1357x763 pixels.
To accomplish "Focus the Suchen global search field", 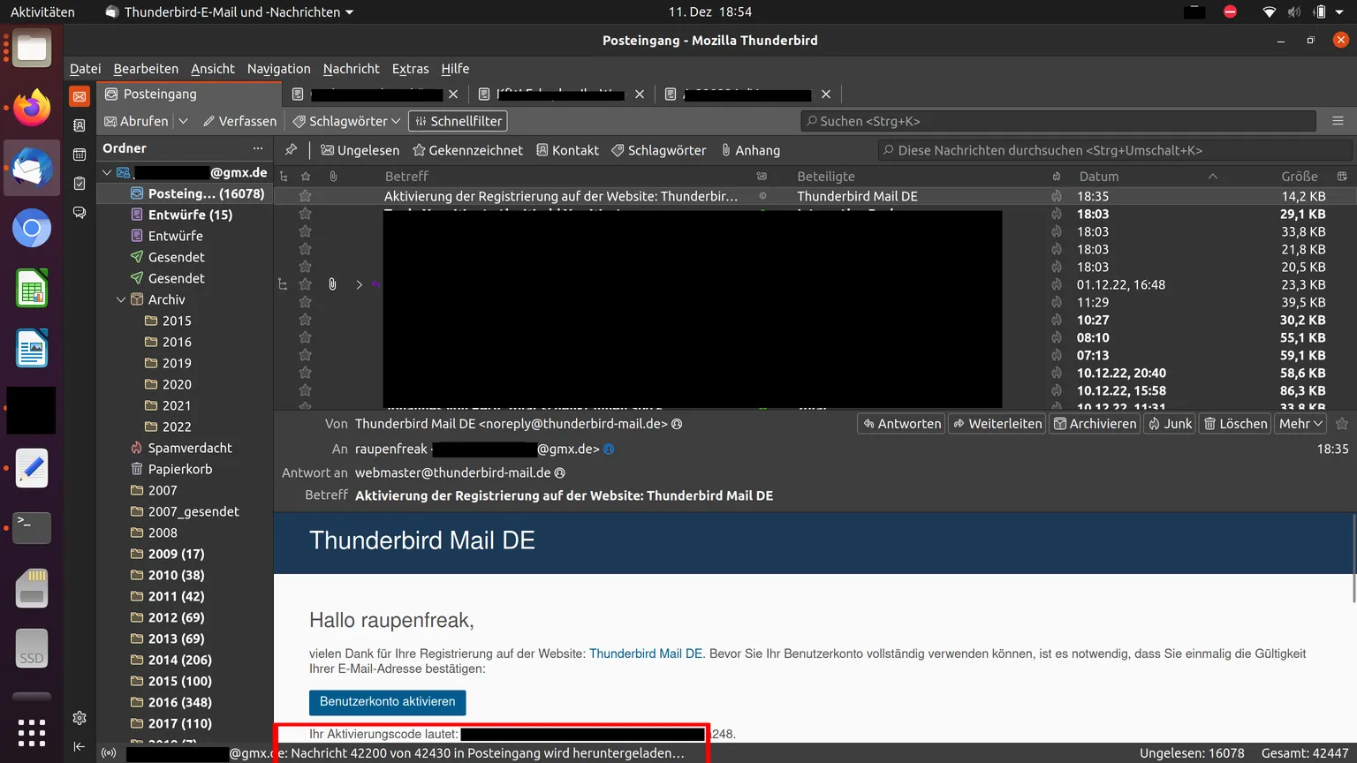I will (x=1061, y=121).
